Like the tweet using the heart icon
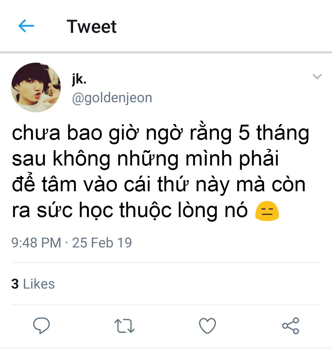This screenshot has height=350, width=332. coord(207,325)
